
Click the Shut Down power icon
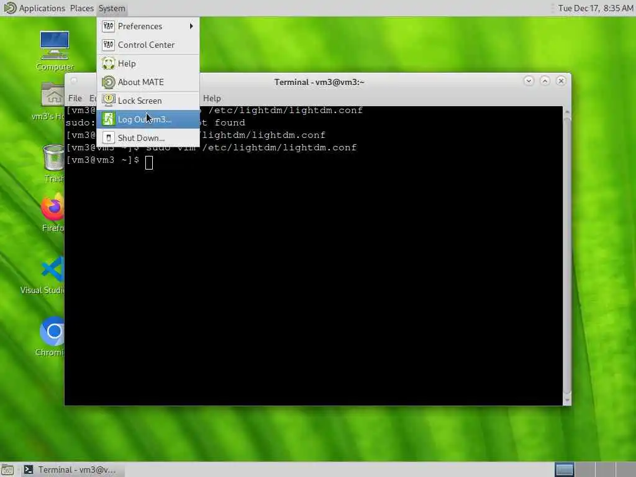108,138
